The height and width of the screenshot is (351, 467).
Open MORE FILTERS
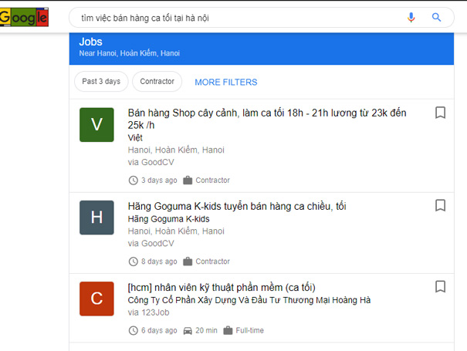[x=226, y=83]
